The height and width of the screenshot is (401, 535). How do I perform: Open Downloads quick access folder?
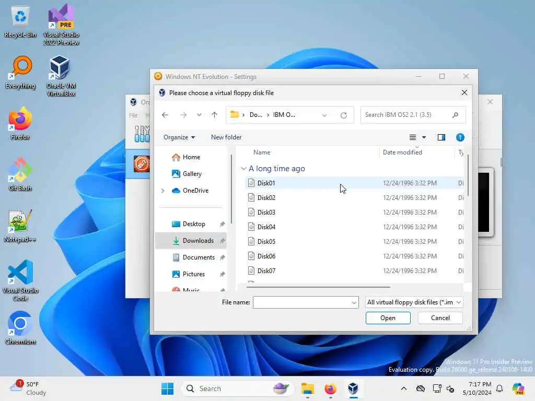coord(191,241)
